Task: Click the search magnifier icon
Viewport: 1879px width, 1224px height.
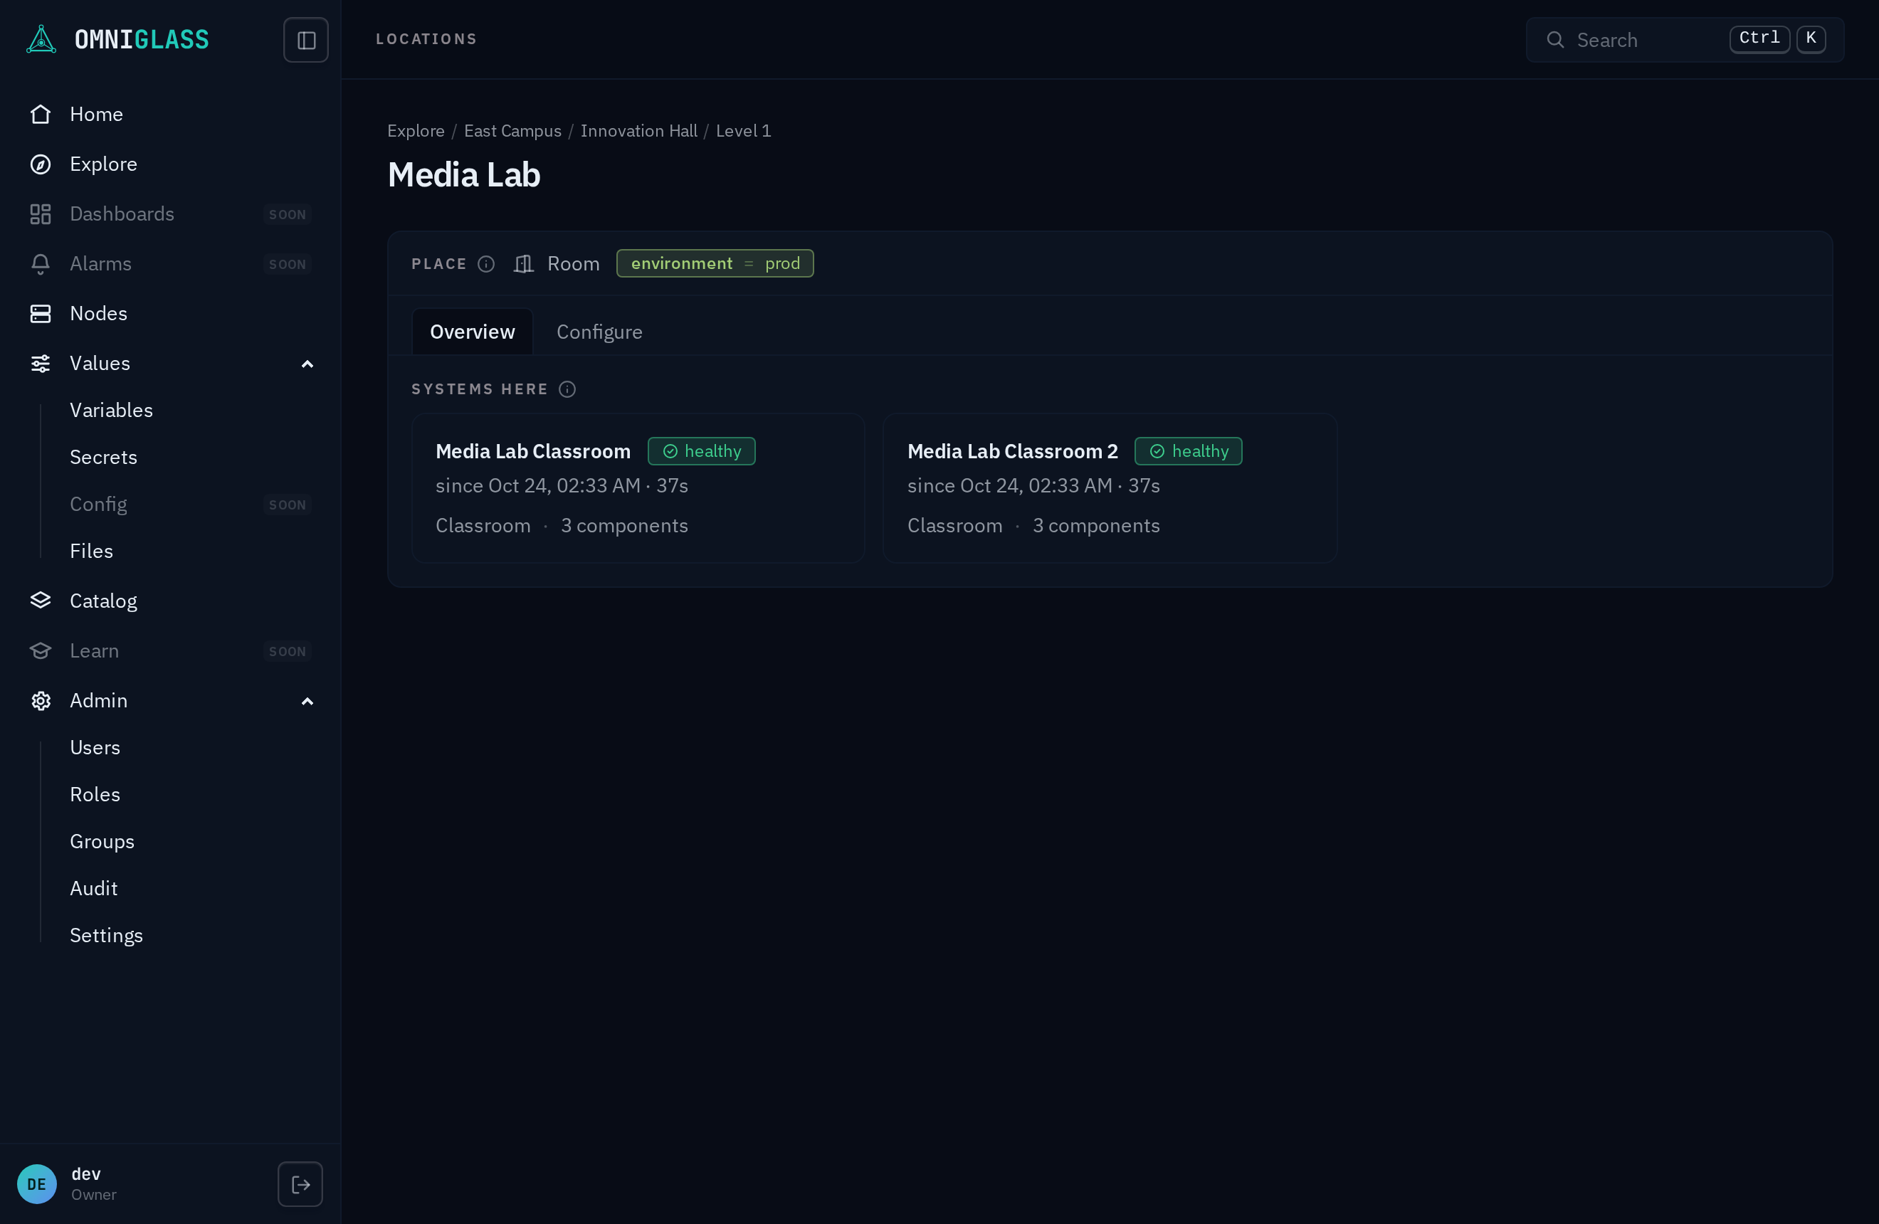Action: (x=1555, y=39)
